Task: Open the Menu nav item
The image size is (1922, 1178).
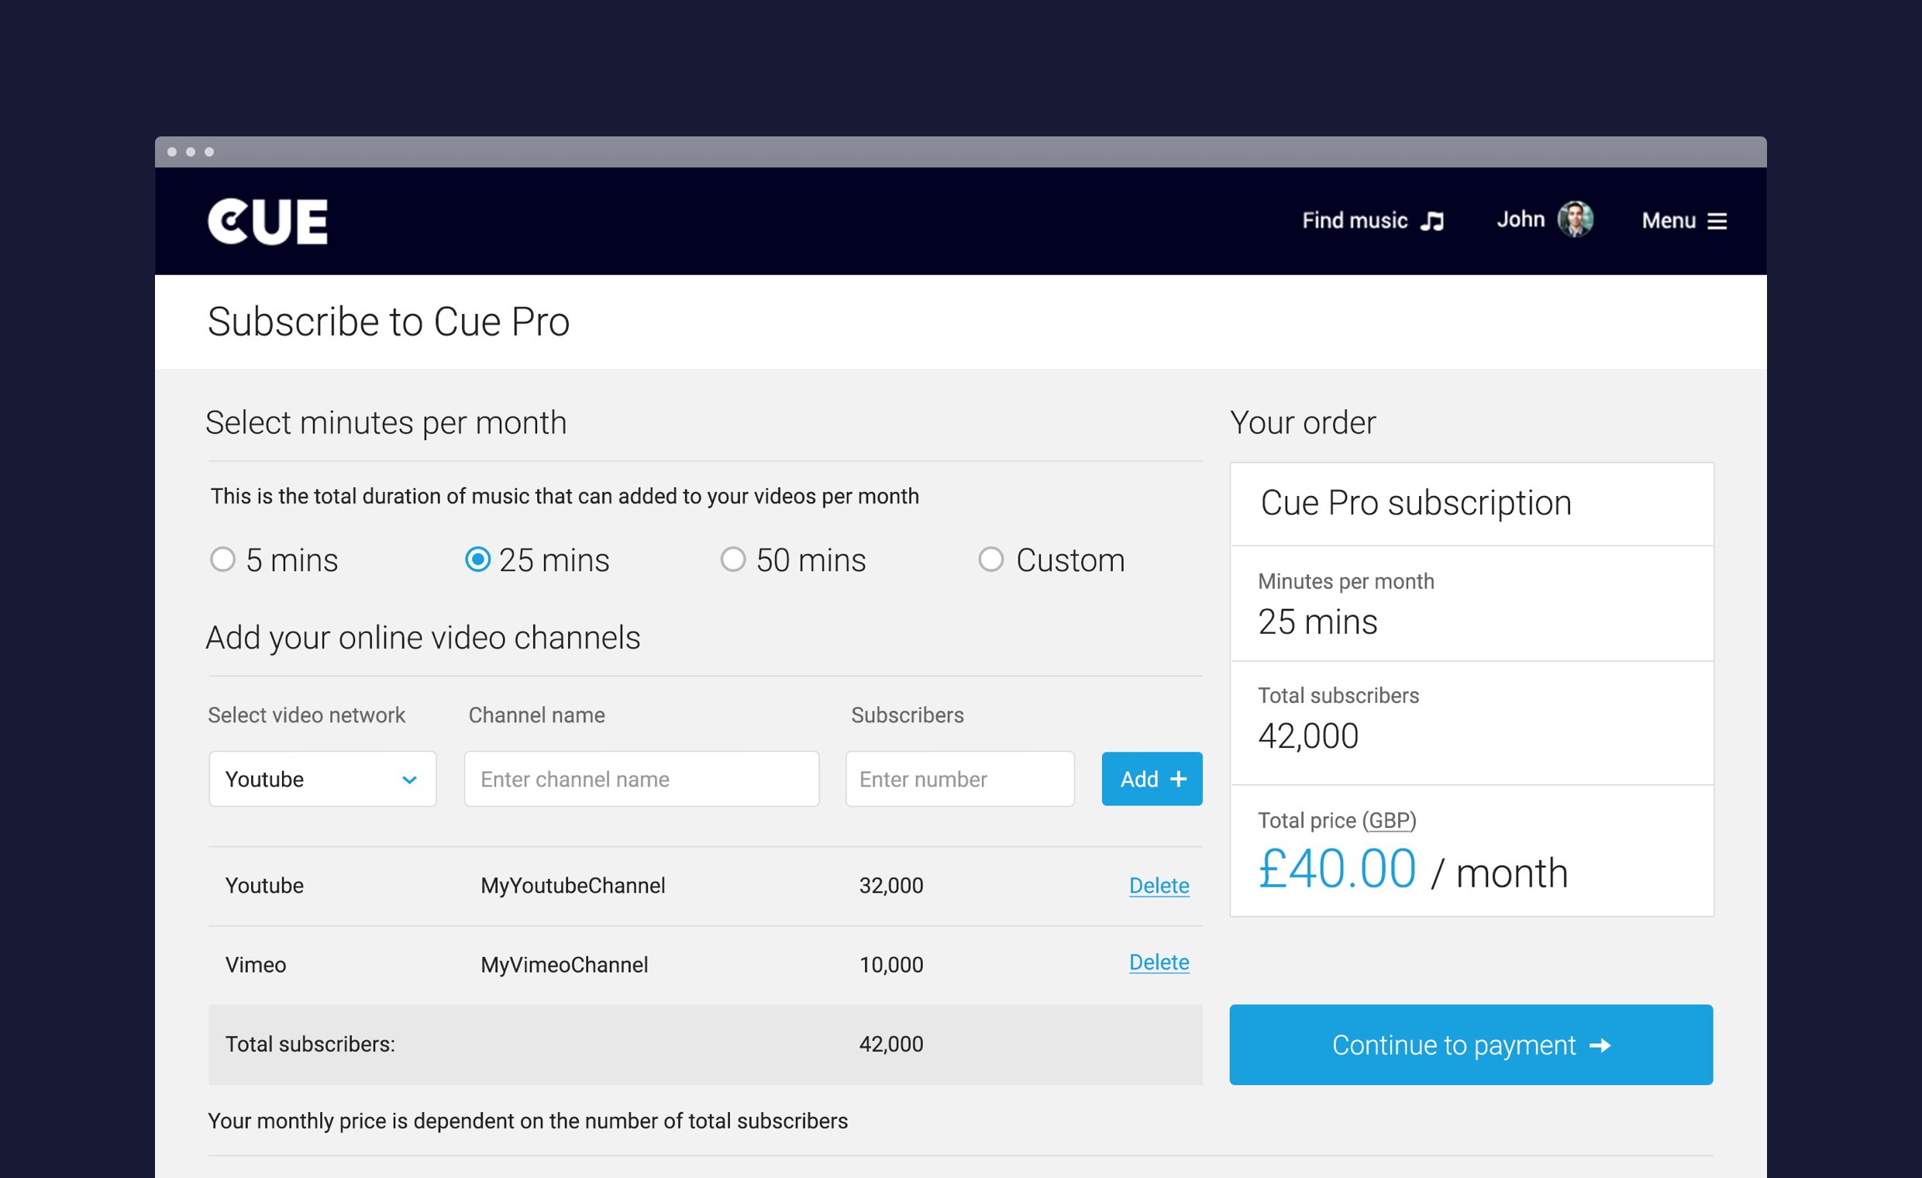Action: pos(1669,221)
